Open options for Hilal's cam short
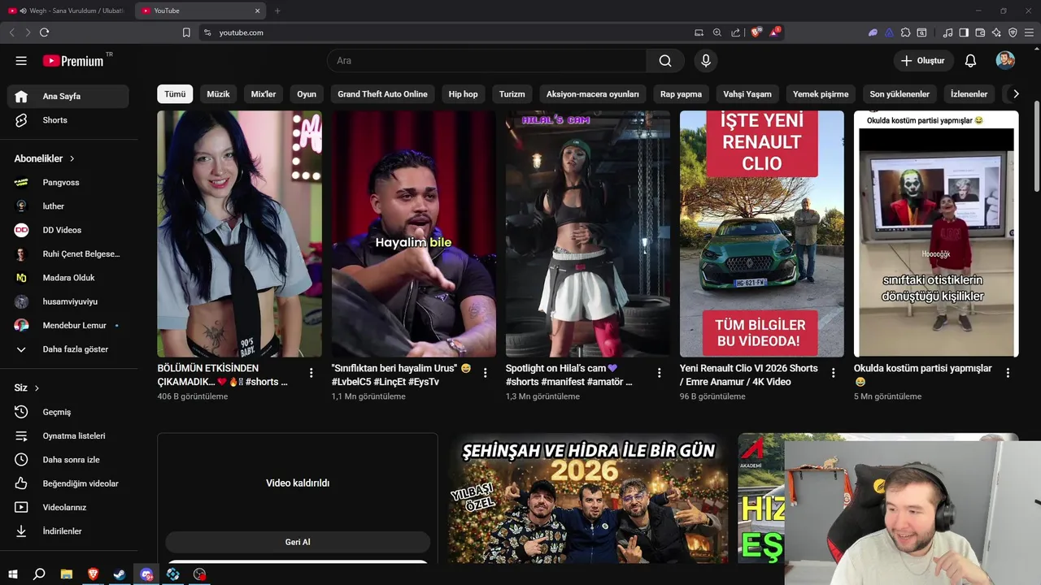This screenshot has height=585, width=1041. coord(659,373)
